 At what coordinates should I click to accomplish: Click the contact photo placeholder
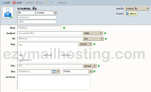pos(8,12)
